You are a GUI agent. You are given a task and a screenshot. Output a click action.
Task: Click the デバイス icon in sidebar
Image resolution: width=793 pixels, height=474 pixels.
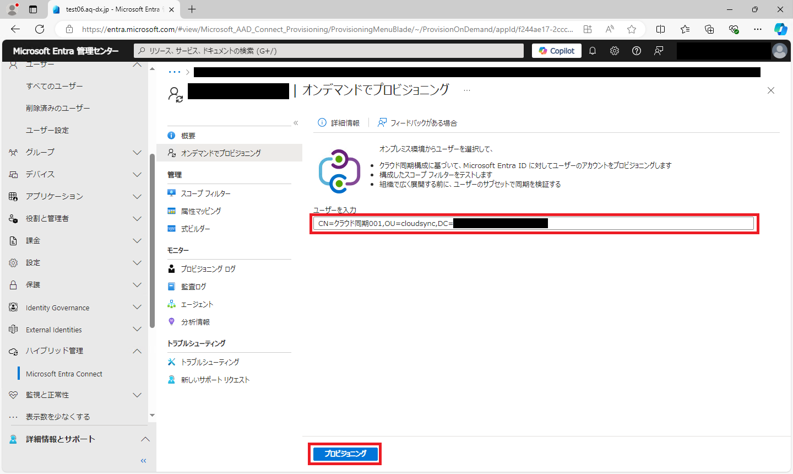point(13,174)
